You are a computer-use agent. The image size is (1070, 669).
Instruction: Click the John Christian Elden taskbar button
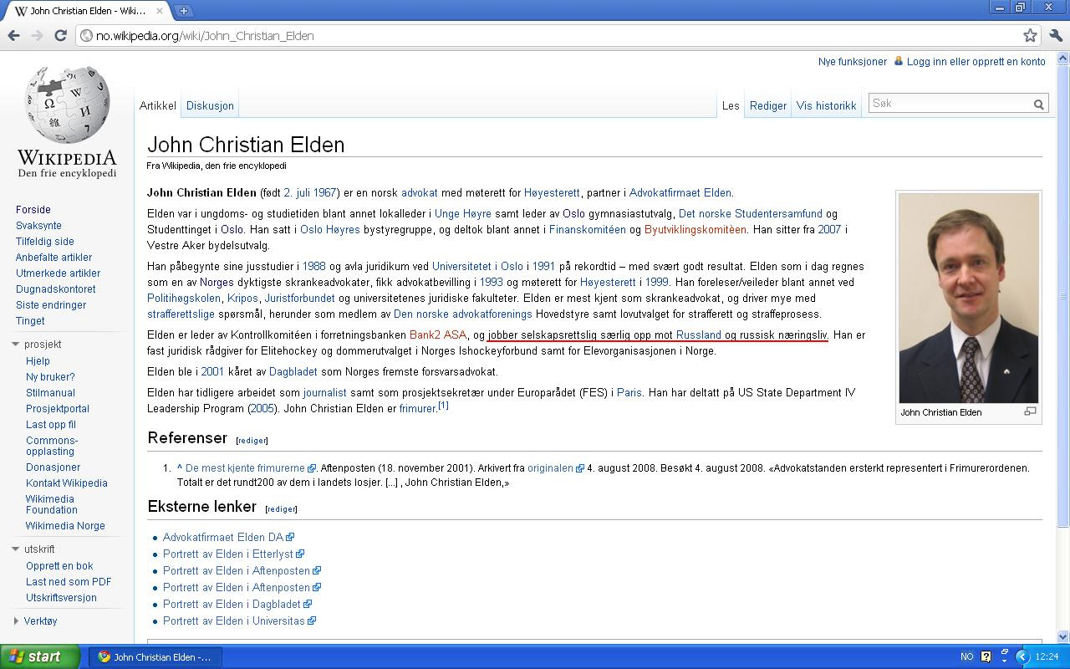[x=155, y=657]
